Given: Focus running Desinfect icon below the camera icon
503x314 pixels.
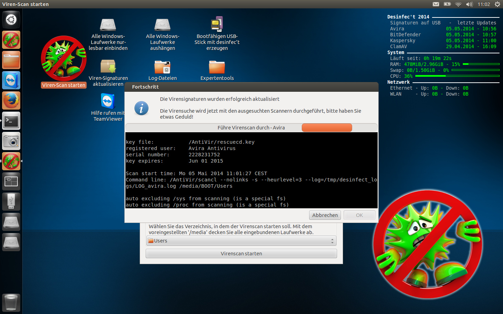Looking at the screenshot, I should pyautogui.click(x=11, y=161).
